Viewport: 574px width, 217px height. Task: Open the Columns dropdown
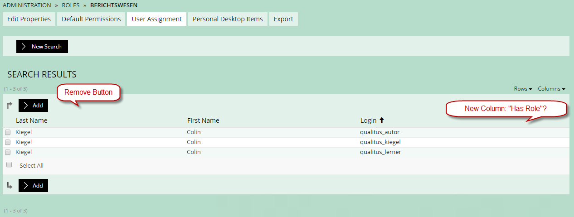pyautogui.click(x=551, y=89)
